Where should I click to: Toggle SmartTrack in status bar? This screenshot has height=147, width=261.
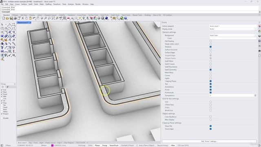pyautogui.click(x=114, y=145)
